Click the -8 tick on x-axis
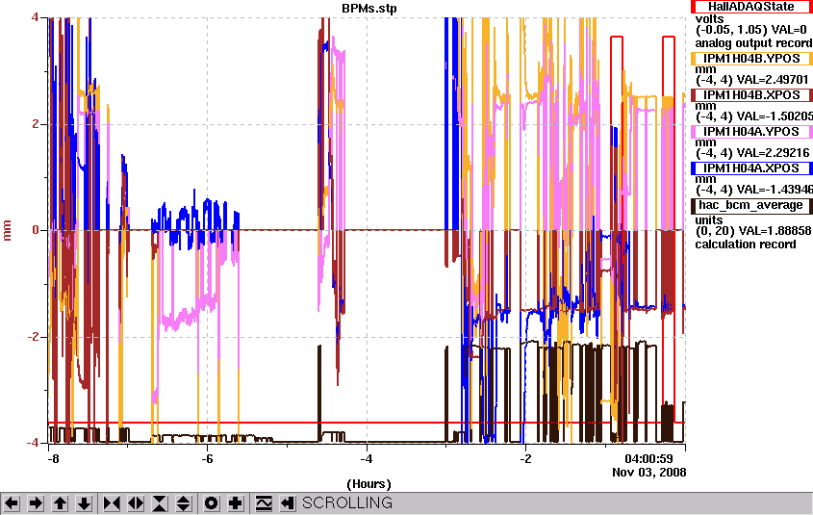Viewport: 813px width, 515px height. pyautogui.click(x=52, y=459)
